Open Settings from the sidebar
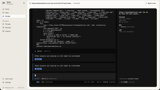Screen dimensions: 160x90 [13, 82]
